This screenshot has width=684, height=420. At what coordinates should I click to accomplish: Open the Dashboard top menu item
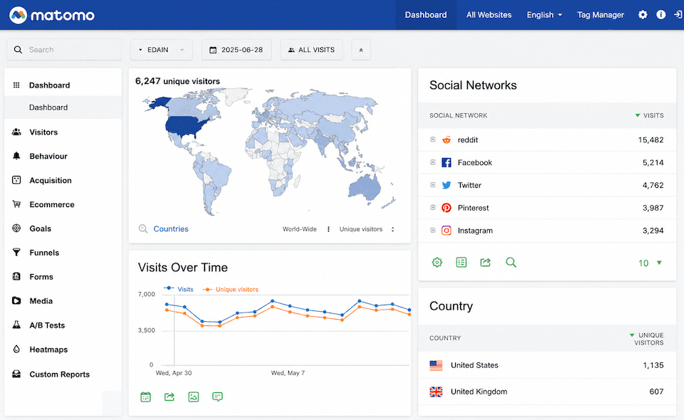pos(426,15)
